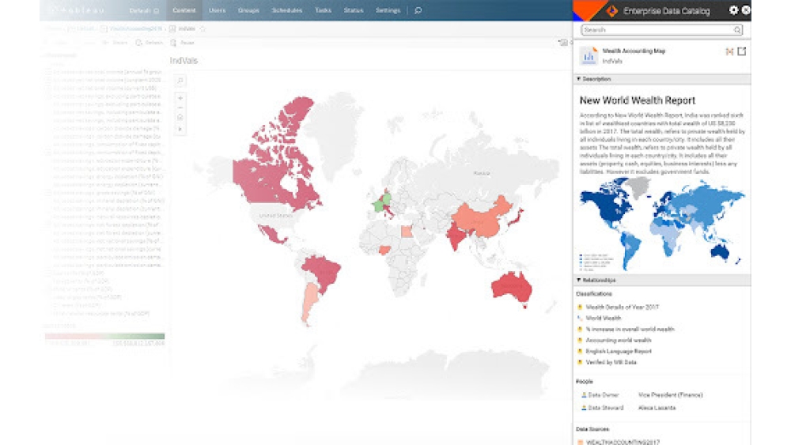The height and width of the screenshot is (445, 791).
Task: Switch to the Status tab
Action: click(354, 10)
